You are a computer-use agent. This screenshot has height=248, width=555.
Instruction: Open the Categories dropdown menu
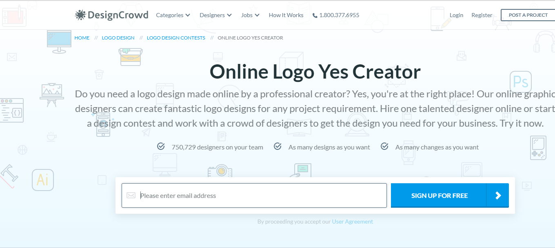[x=173, y=15]
